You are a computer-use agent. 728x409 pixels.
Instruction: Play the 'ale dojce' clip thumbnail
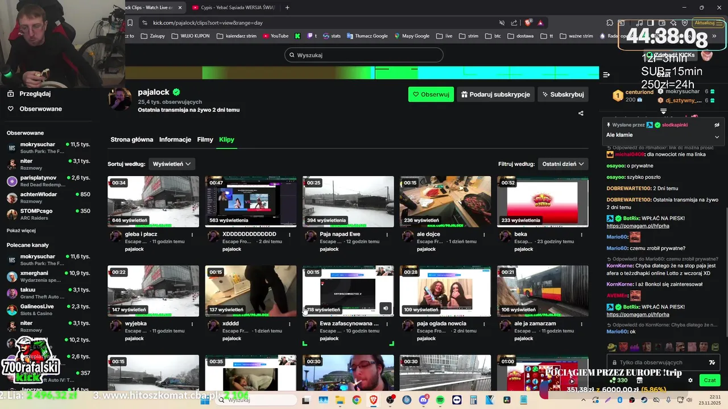[445, 201]
